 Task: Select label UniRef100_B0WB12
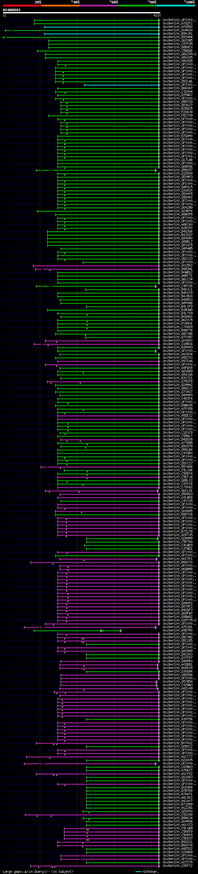pyautogui.click(x=178, y=273)
